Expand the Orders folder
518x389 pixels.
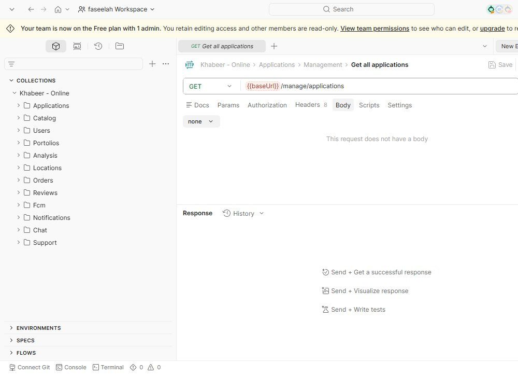[19, 180]
